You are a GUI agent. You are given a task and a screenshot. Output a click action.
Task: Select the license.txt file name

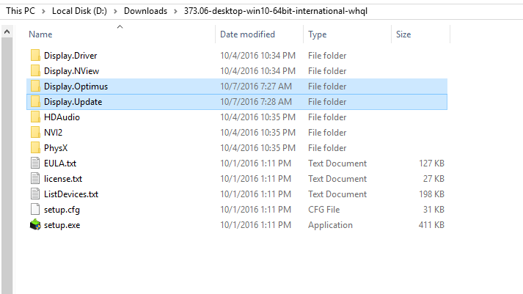pos(63,179)
